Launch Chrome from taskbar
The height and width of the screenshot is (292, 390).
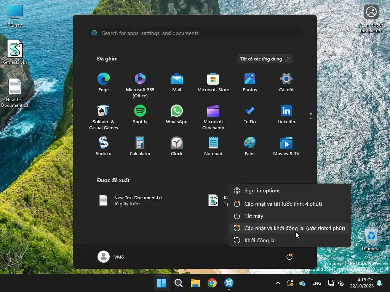point(212,283)
